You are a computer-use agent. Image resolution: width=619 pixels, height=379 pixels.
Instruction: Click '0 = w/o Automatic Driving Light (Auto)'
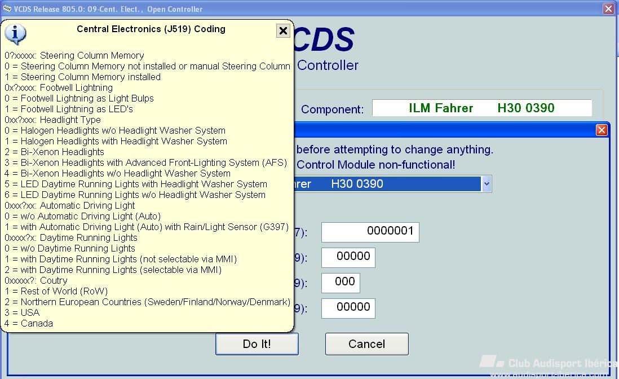pos(82,216)
